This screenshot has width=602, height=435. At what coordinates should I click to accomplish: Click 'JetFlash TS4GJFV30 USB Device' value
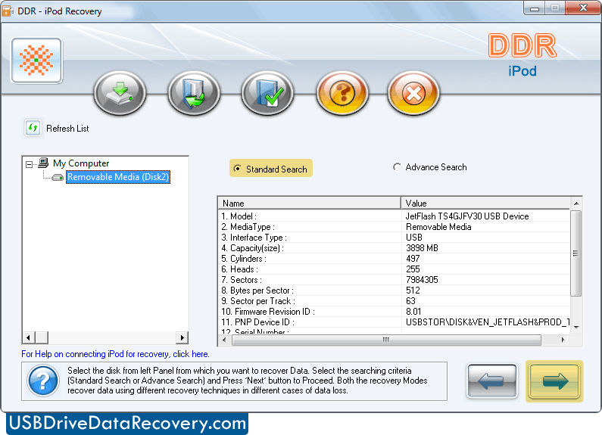click(467, 216)
